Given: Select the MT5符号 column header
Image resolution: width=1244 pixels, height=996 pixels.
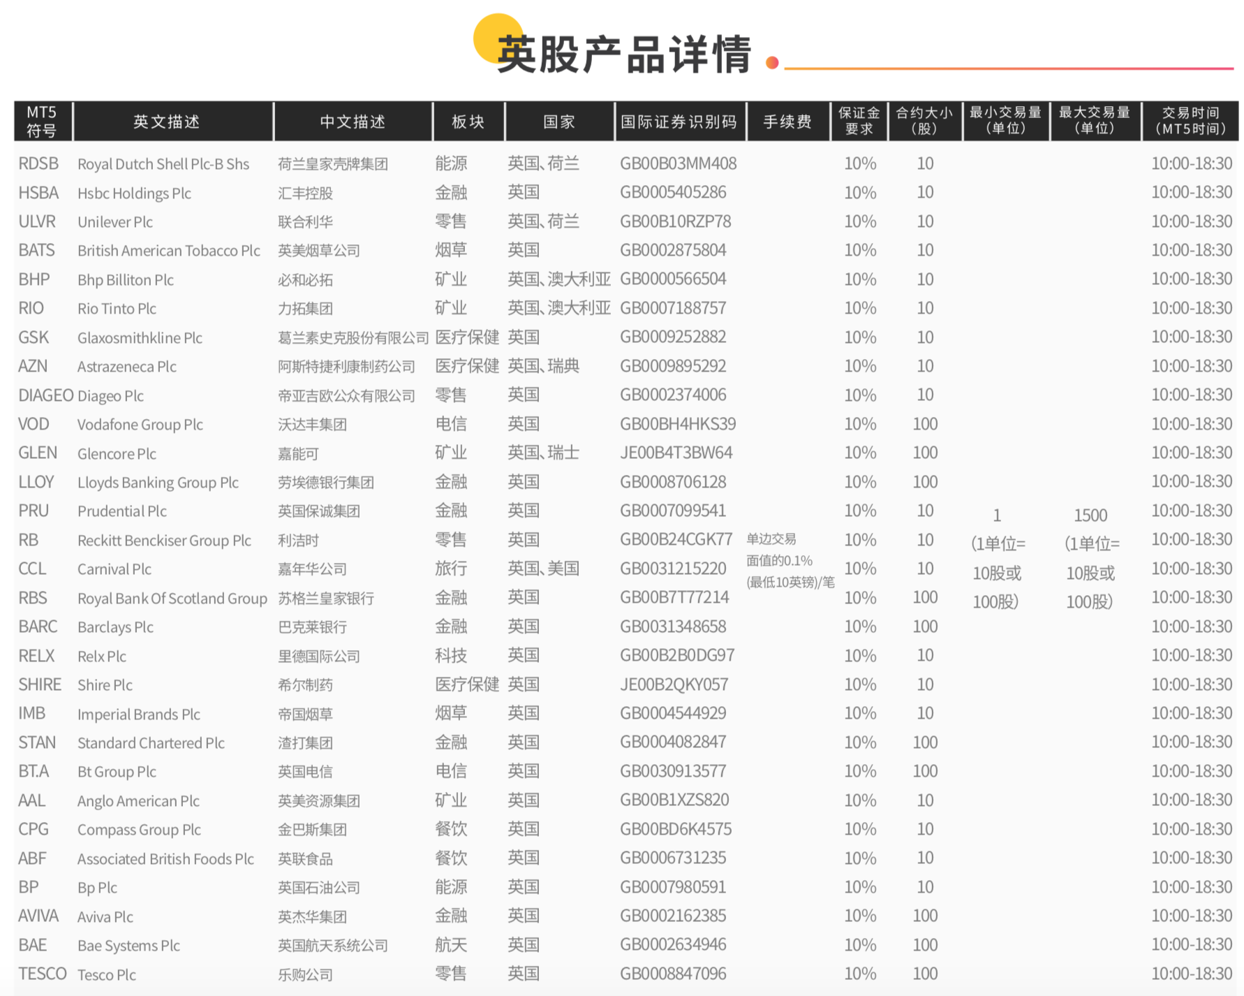Looking at the screenshot, I should 42,121.
